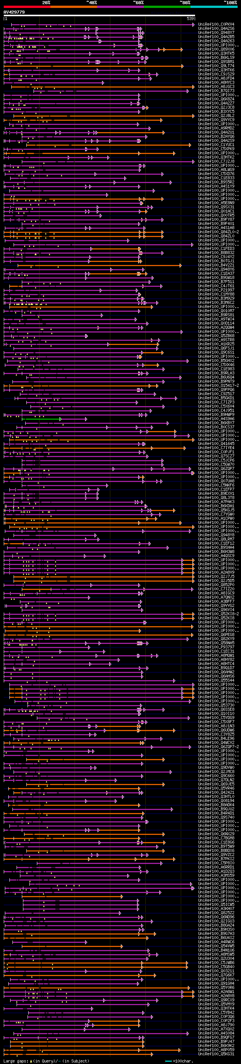This screenshot has height=1064, width=241.
Task: Select hit UniRef100_A7PAK3
Action: pyautogui.click(x=216, y=502)
